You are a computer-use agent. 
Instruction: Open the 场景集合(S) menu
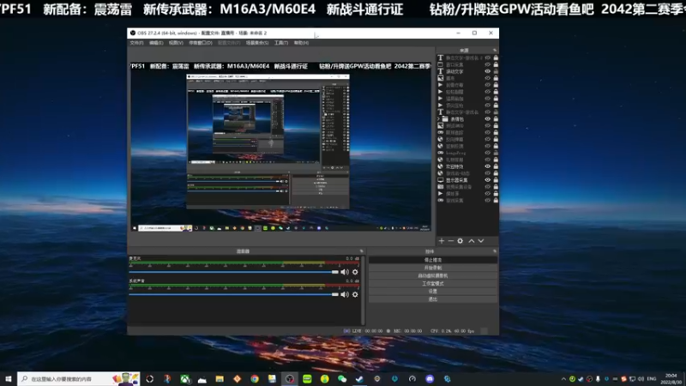click(x=257, y=43)
